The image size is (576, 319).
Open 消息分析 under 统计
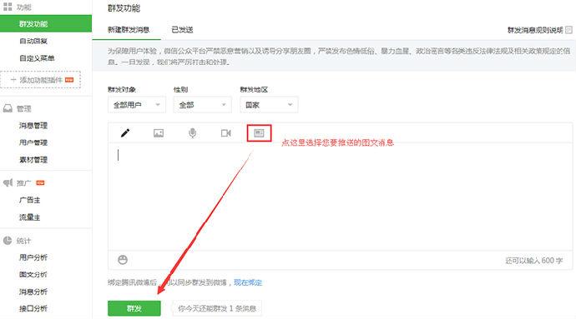(x=33, y=292)
